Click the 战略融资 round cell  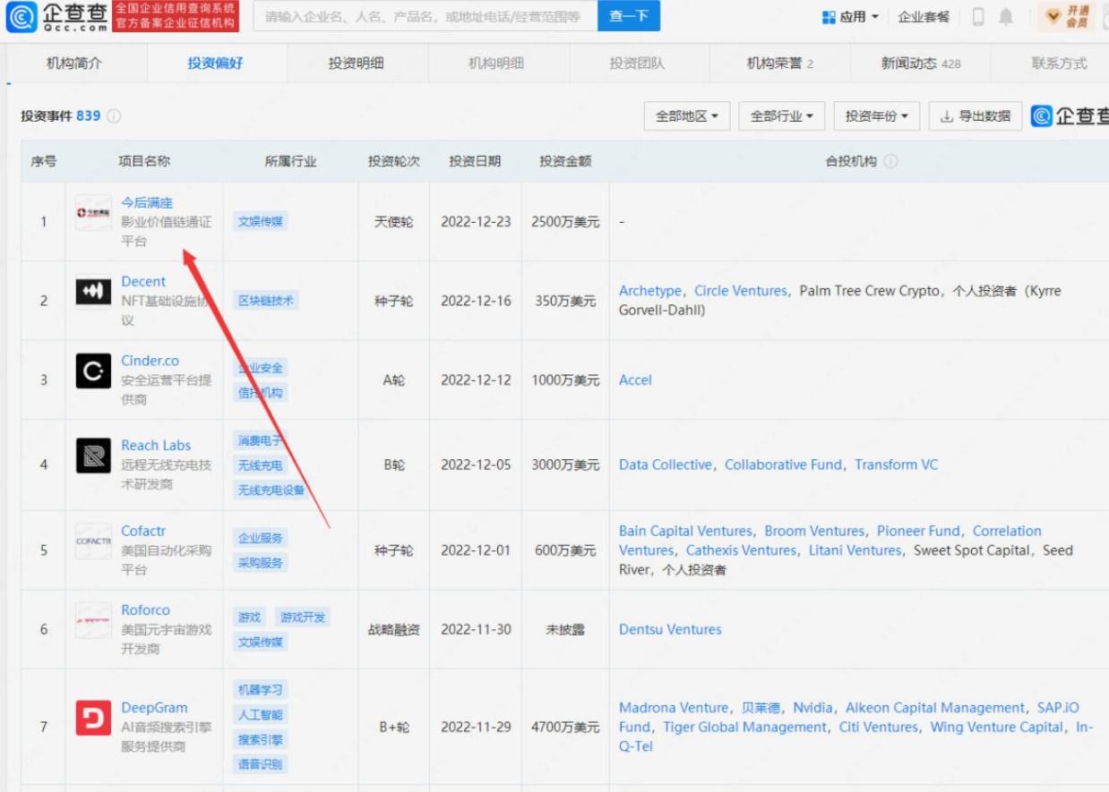(x=394, y=630)
